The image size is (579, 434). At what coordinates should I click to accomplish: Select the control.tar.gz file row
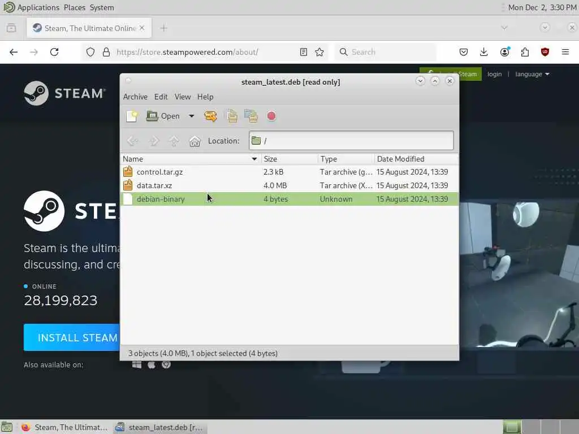point(289,172)
